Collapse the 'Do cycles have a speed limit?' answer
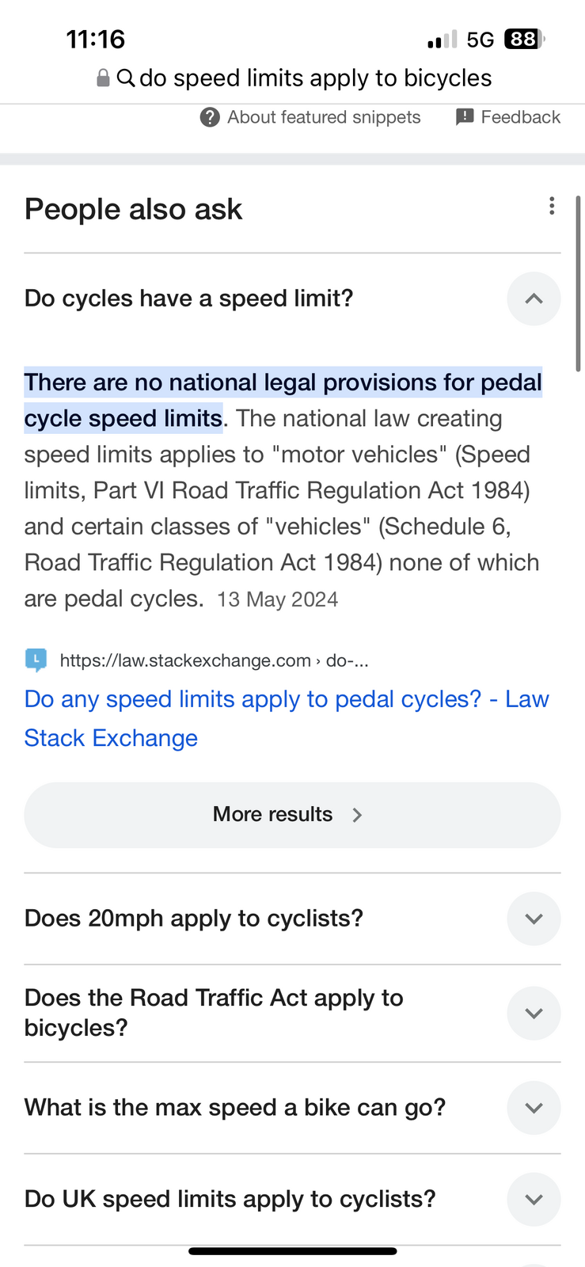Image resolution: width=585 pixels, height=1267 pixels. tap(534, 299)
